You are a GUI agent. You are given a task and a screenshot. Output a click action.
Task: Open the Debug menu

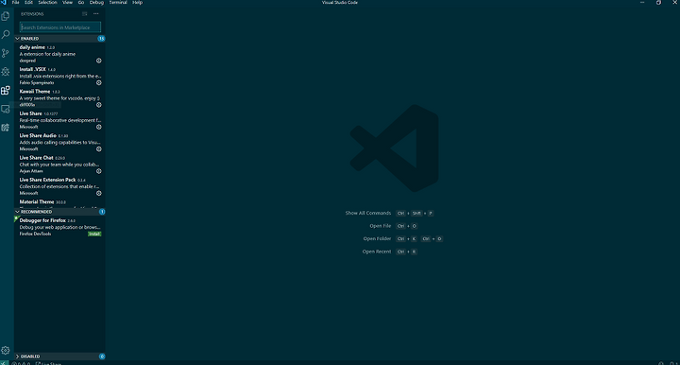point(96,2)
